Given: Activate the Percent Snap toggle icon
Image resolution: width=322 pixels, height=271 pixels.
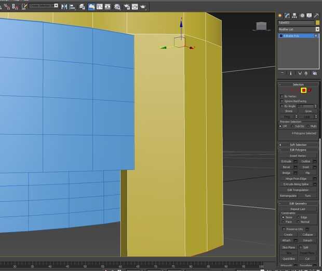Looking at the screenshot, I should coord(7,7).
